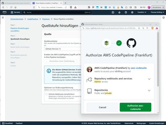Click the Aktualisieren update button
The width and height of the screenshot is (166, 125).
coord(158,7)
